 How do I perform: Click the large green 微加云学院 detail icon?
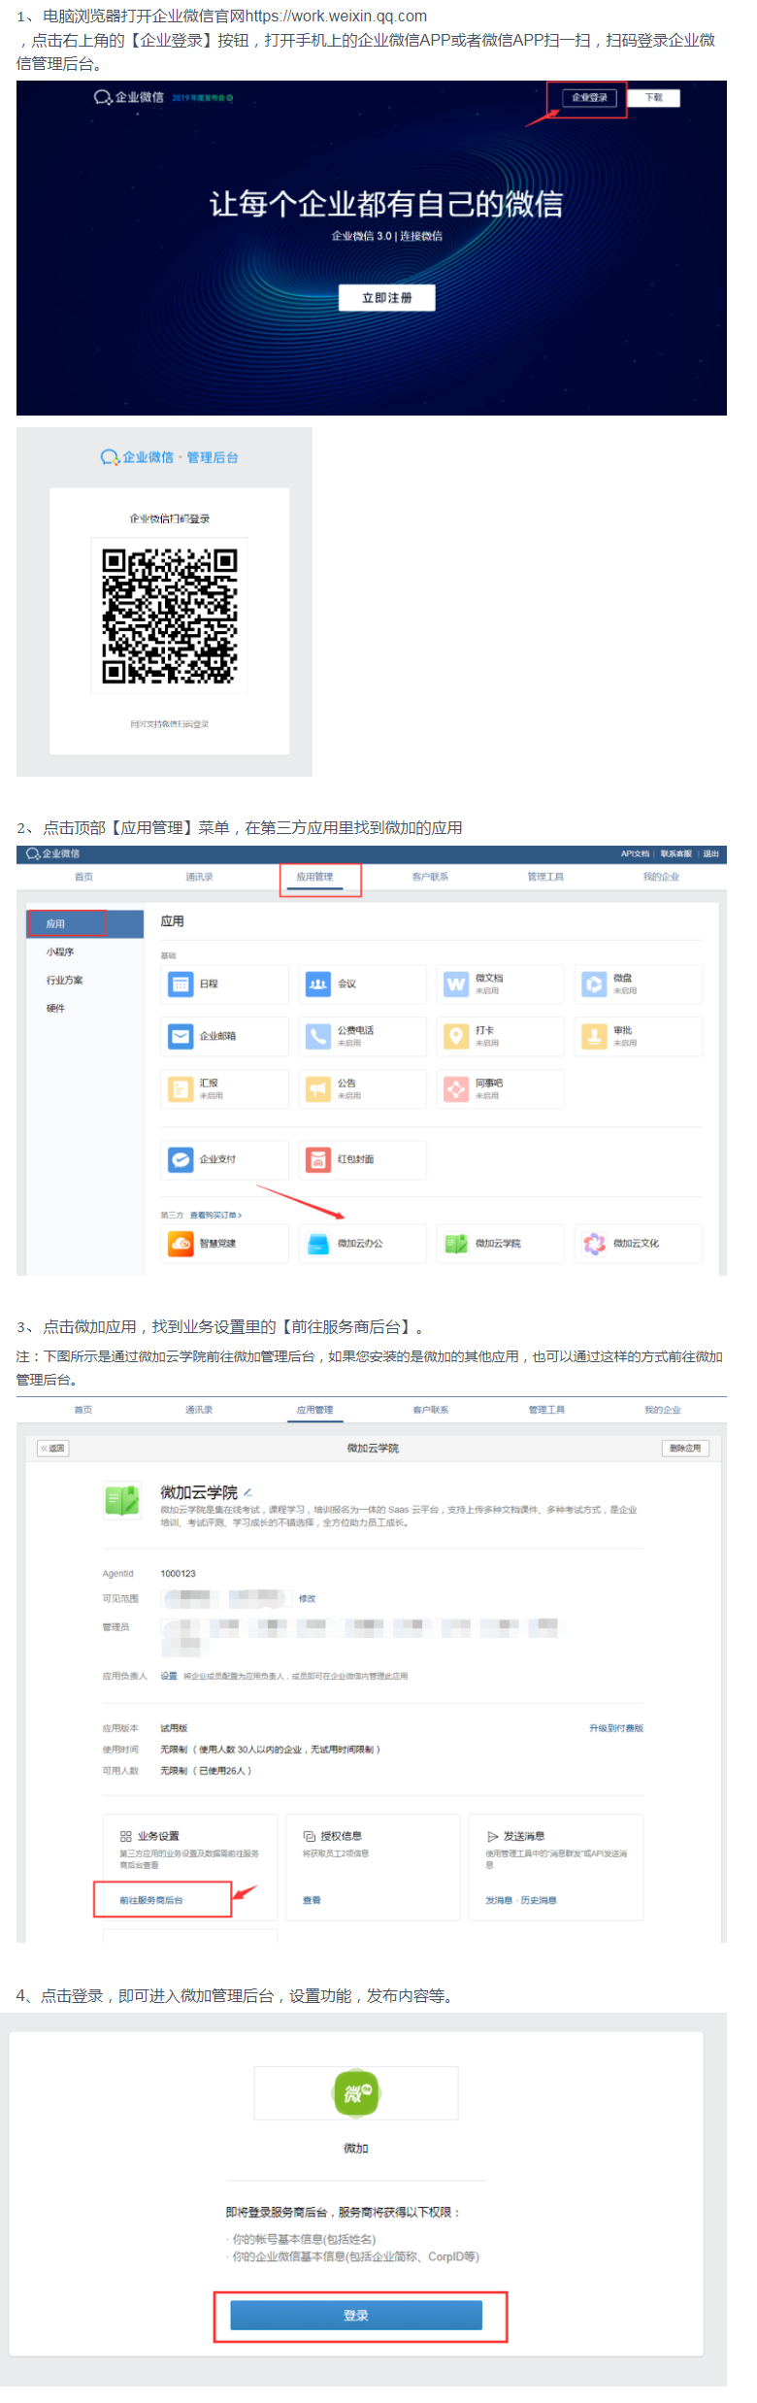[122, 1500]
